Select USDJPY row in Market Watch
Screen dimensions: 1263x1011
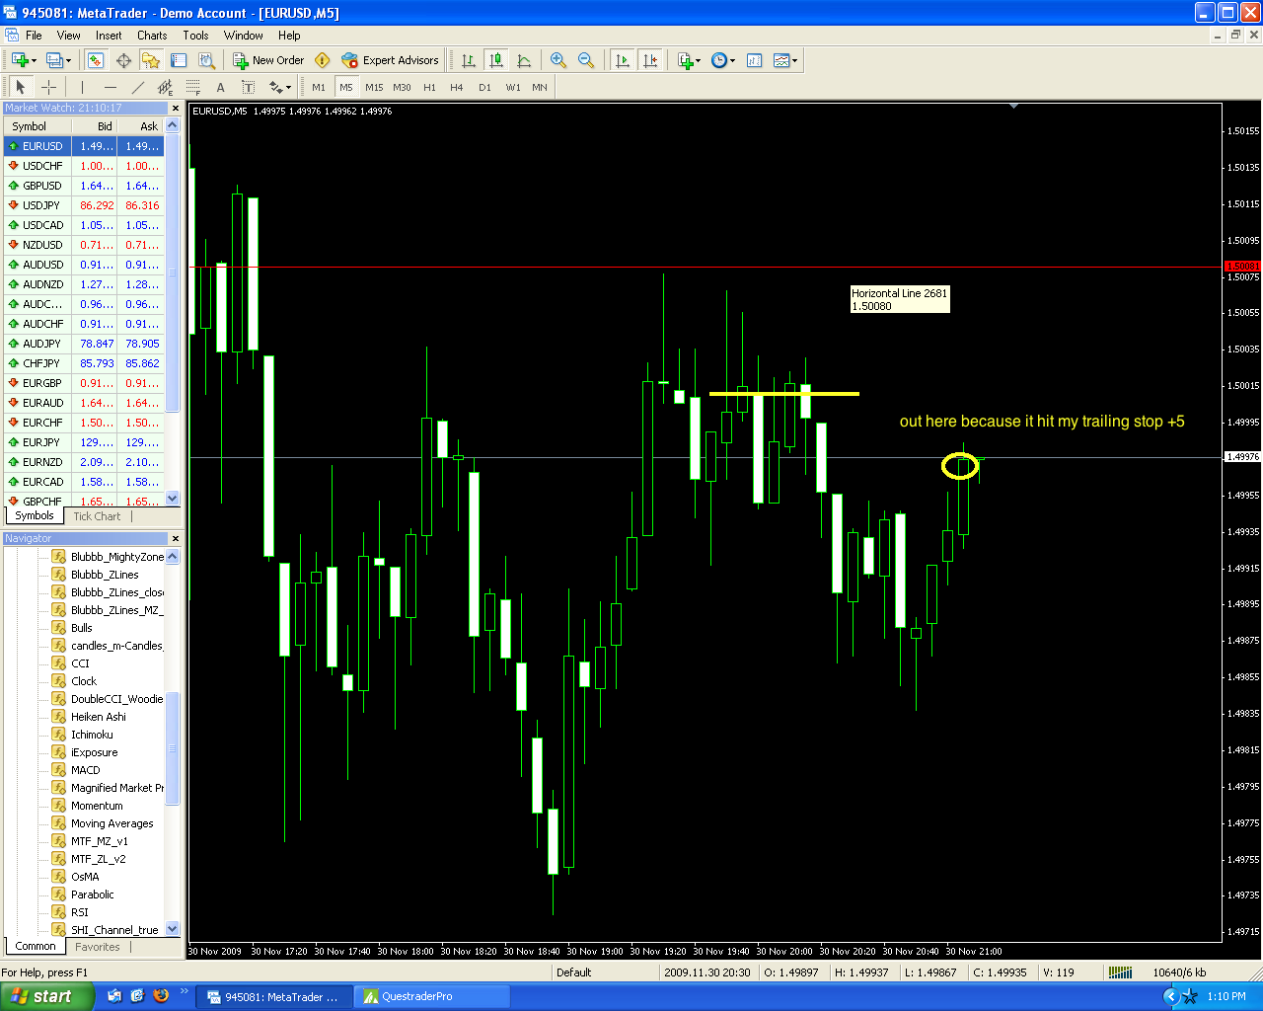84,205
